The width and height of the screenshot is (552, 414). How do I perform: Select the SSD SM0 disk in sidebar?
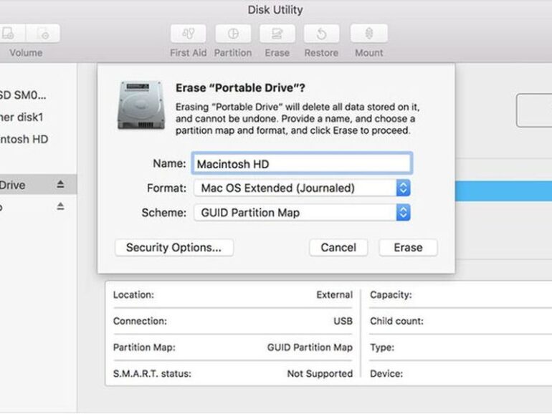[24, 95]
